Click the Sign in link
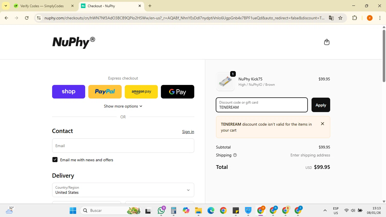The height and width of the screenshot is (217, 386). [x=188, y=132]
